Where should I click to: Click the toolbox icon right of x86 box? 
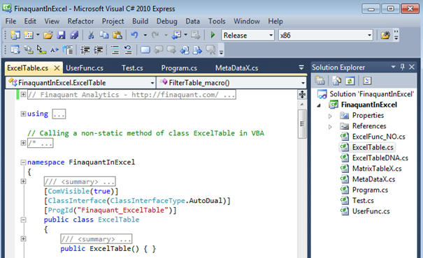tap(385, 36)
